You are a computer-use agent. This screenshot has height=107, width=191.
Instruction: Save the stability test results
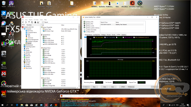(113, 87)
